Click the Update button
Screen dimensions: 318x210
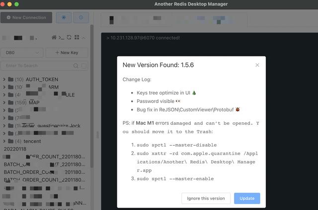coord(247,198)
